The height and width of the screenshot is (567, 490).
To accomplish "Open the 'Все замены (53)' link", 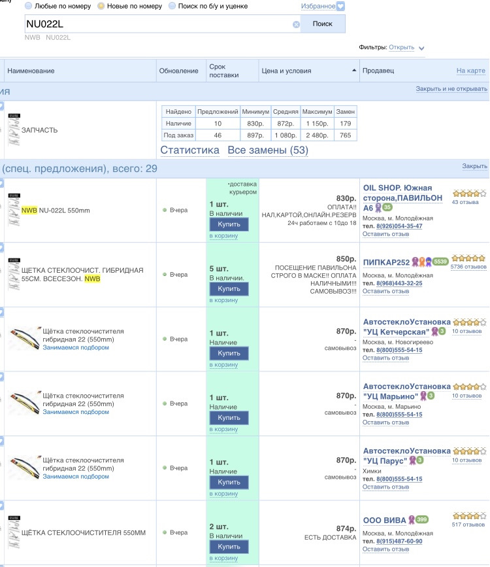I will (x=268, y=150).
